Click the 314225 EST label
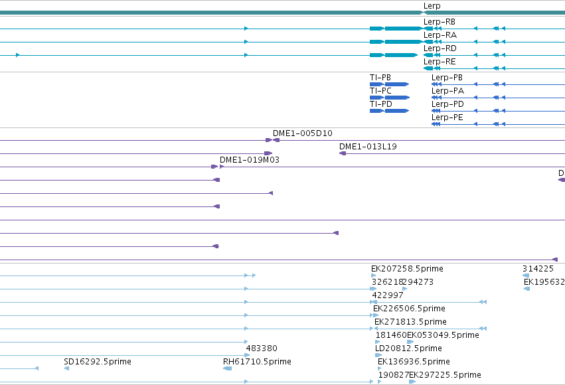This screenshot has width=565, height=385. 538,269
